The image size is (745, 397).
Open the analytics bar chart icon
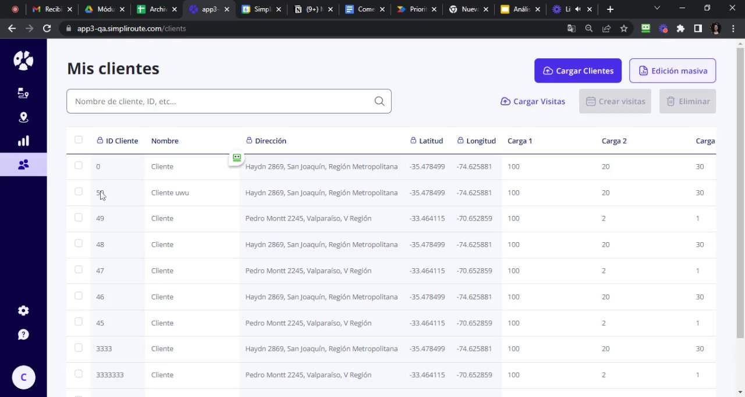point(23,141)
